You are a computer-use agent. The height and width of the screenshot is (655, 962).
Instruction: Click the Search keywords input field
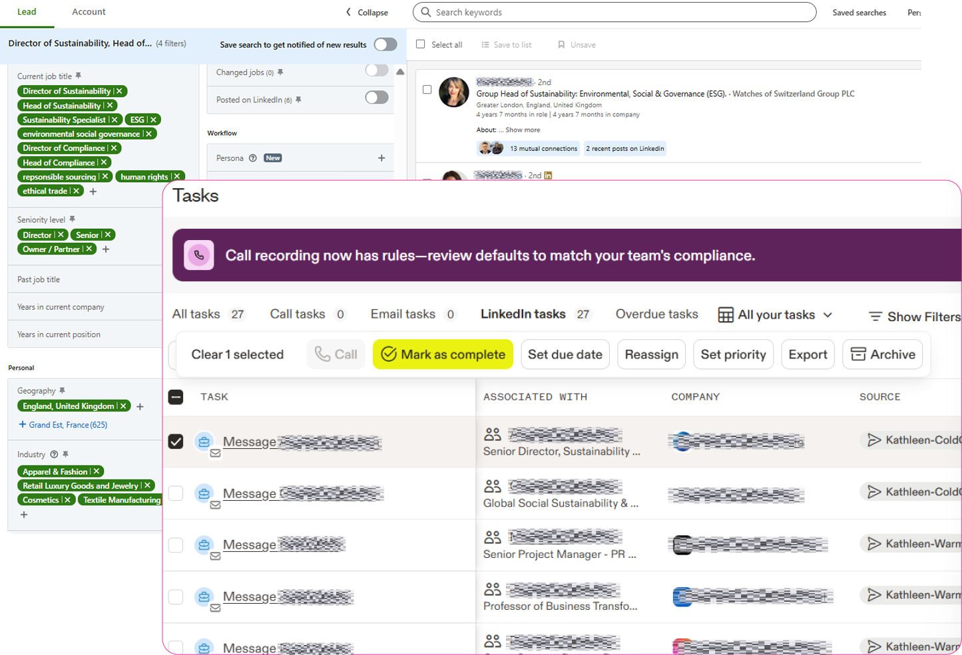coord(614,12)
